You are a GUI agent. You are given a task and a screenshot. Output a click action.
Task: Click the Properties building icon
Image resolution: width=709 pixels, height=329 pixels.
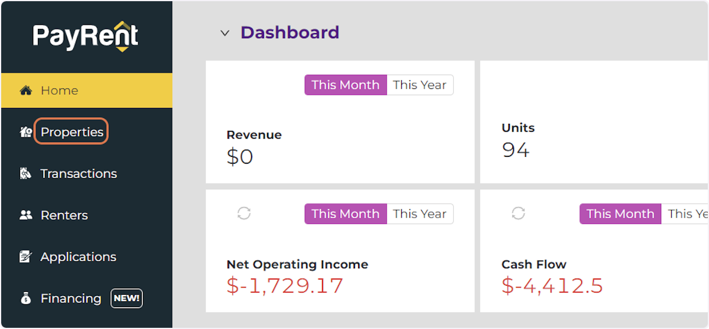(x=25, y=133)
